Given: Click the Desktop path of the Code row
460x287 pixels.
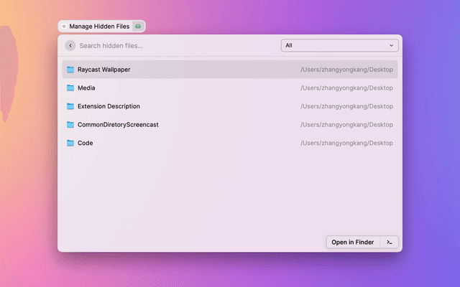Looking at the screenshot, I should pyautogui.click(x=346, y=143).
